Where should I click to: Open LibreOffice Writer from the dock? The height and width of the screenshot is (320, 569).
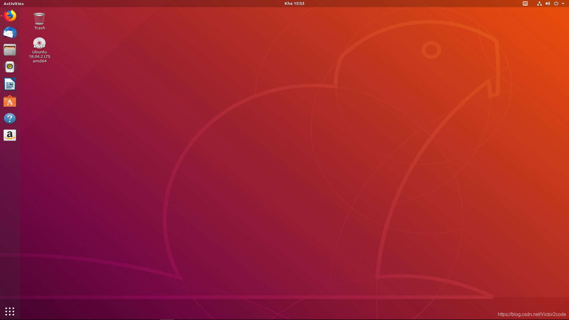10,84
